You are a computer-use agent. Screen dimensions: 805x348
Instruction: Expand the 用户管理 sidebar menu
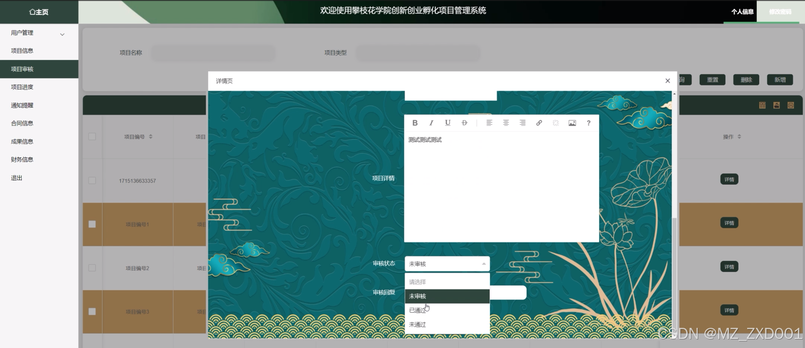[x=39, y=33]
